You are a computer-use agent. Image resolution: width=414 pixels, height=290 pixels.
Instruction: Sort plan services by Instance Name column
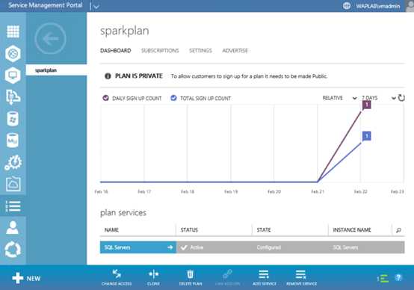352,229
